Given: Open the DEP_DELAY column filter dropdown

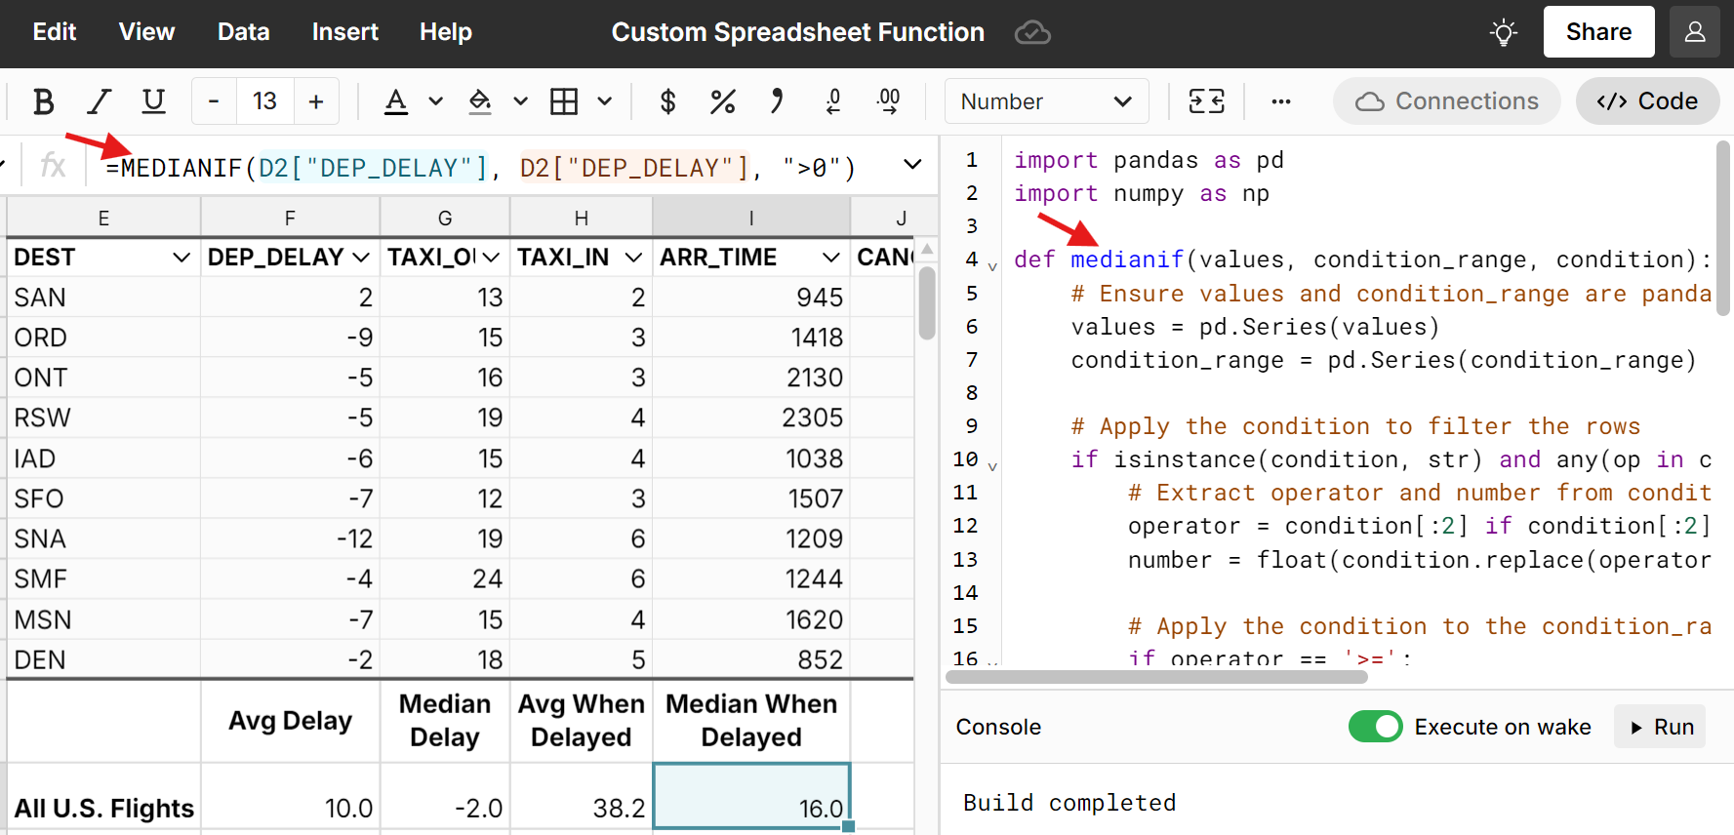Looking at the screenshot, I should (361, 258).
